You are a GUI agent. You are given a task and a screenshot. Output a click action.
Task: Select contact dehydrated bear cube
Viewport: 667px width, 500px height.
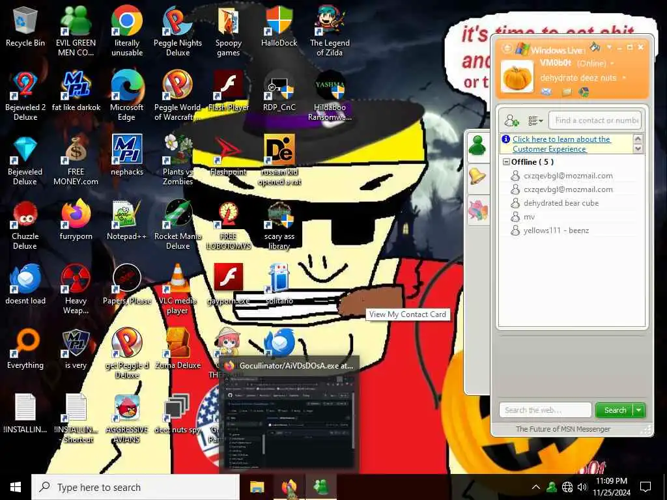pos(561,203)
